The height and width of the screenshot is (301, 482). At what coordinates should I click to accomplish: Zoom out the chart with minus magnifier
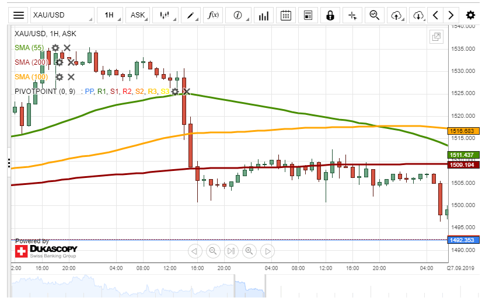pyautogui.click(x=213, y=251)
